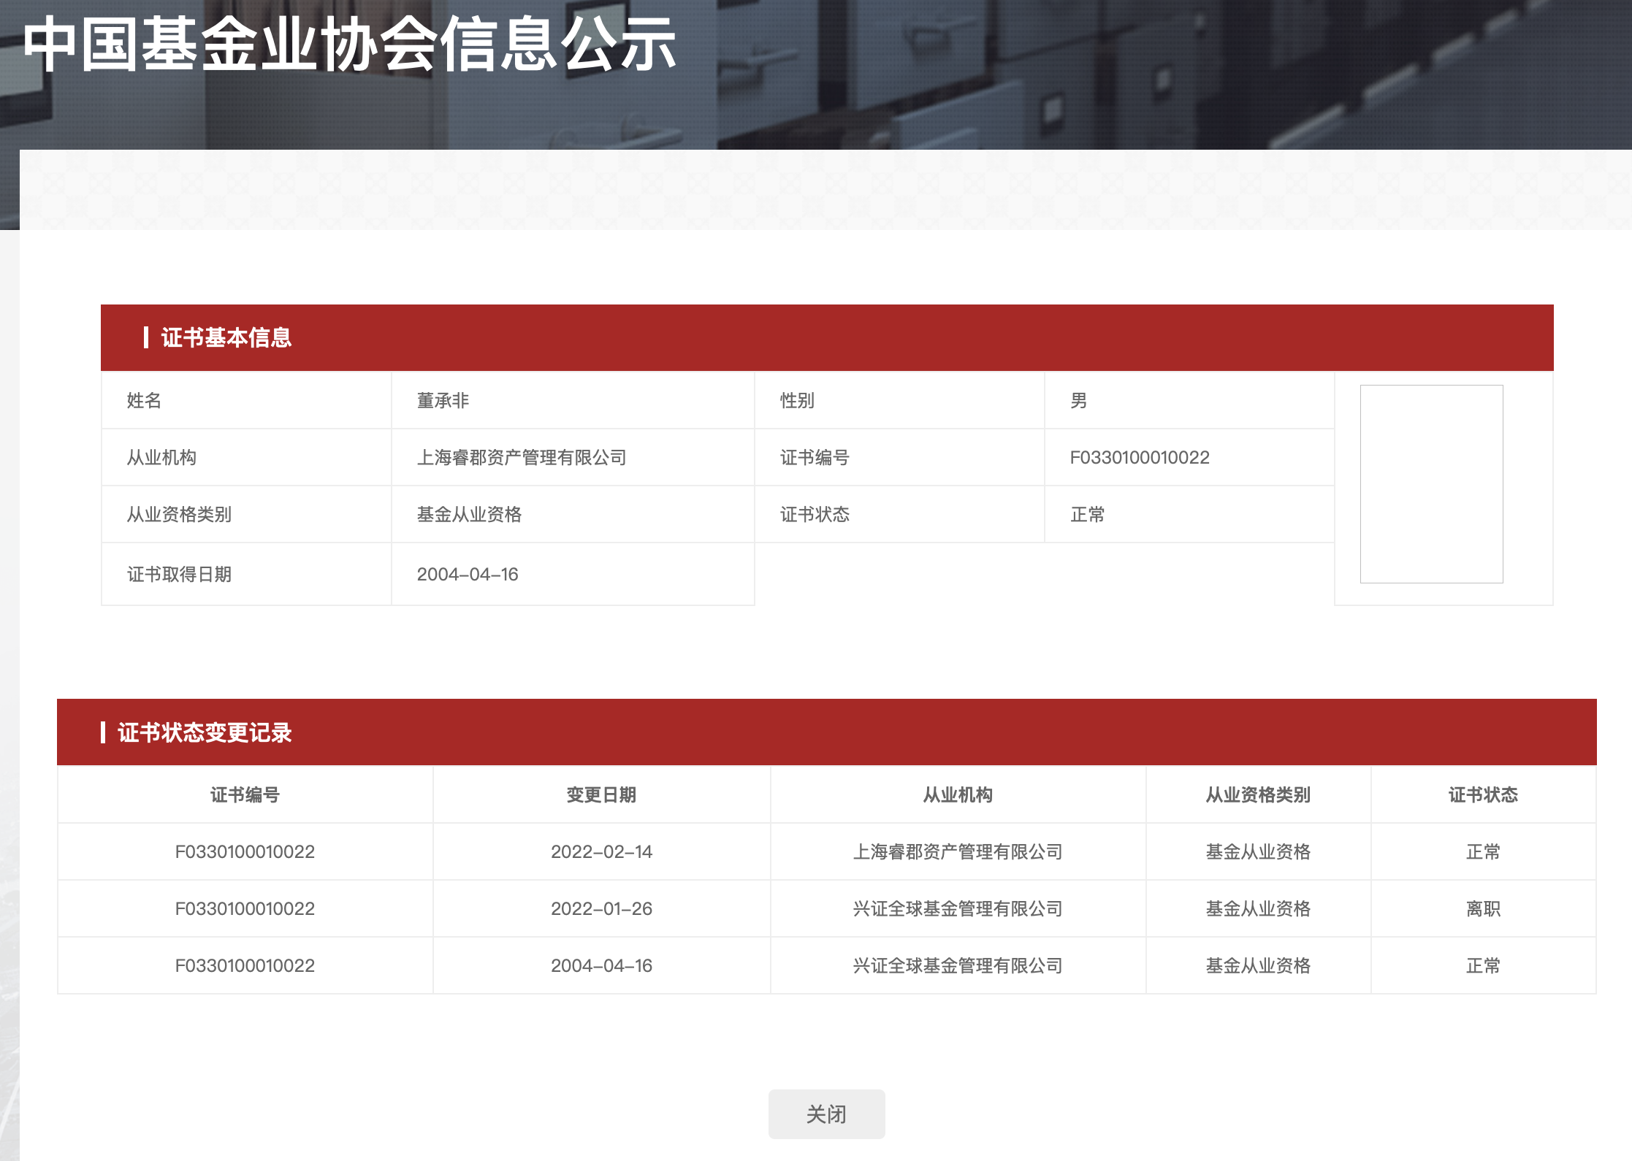Screen dimensions: 1632x1161
Task: Click the page title 中国基金业协会信息公示
Action: [349, 44]
